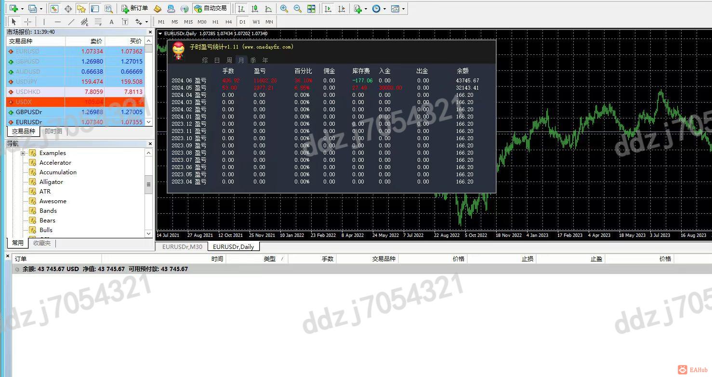Select the equidistant channel tool

pos(85,22)
